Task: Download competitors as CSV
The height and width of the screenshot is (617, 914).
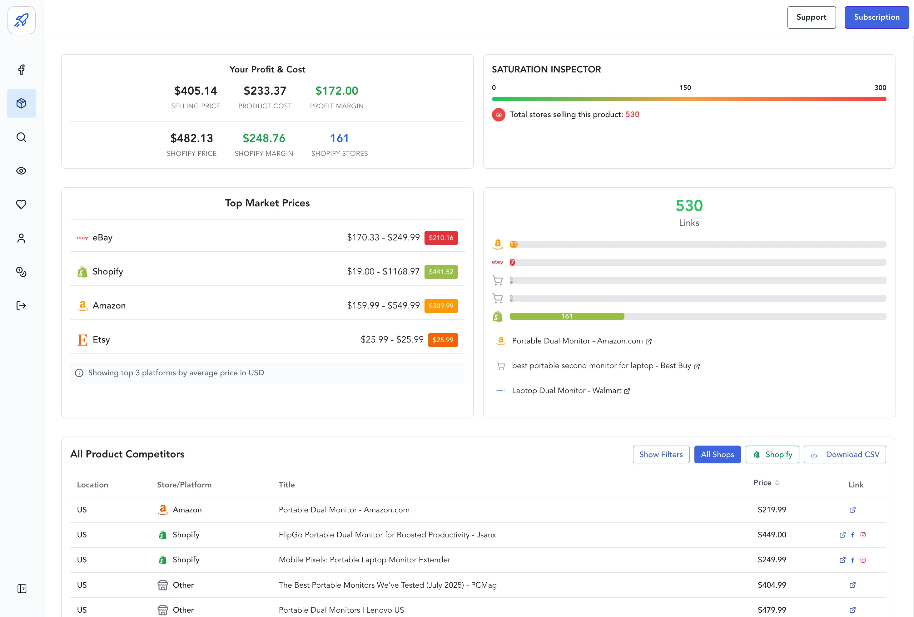Action: [845, 455]
